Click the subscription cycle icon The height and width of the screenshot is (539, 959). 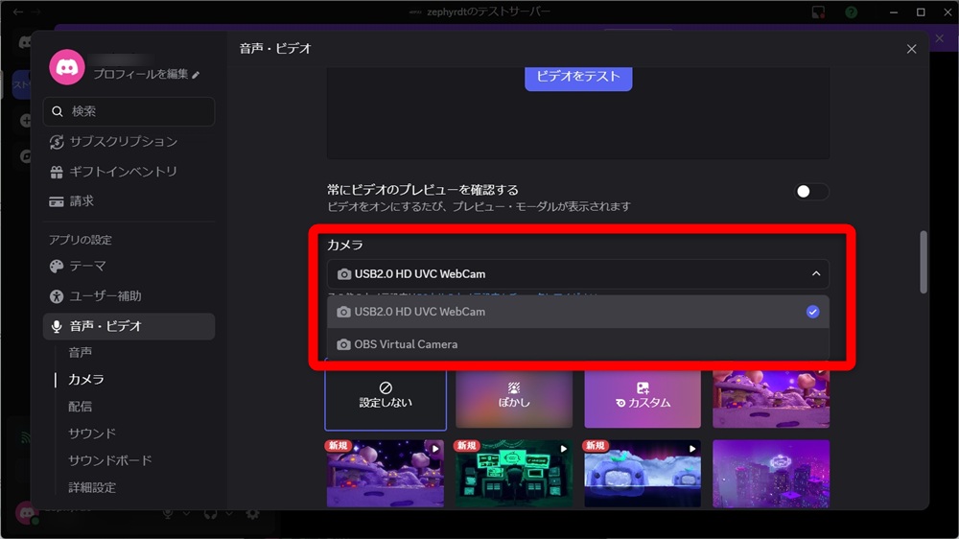click(57, 142)
